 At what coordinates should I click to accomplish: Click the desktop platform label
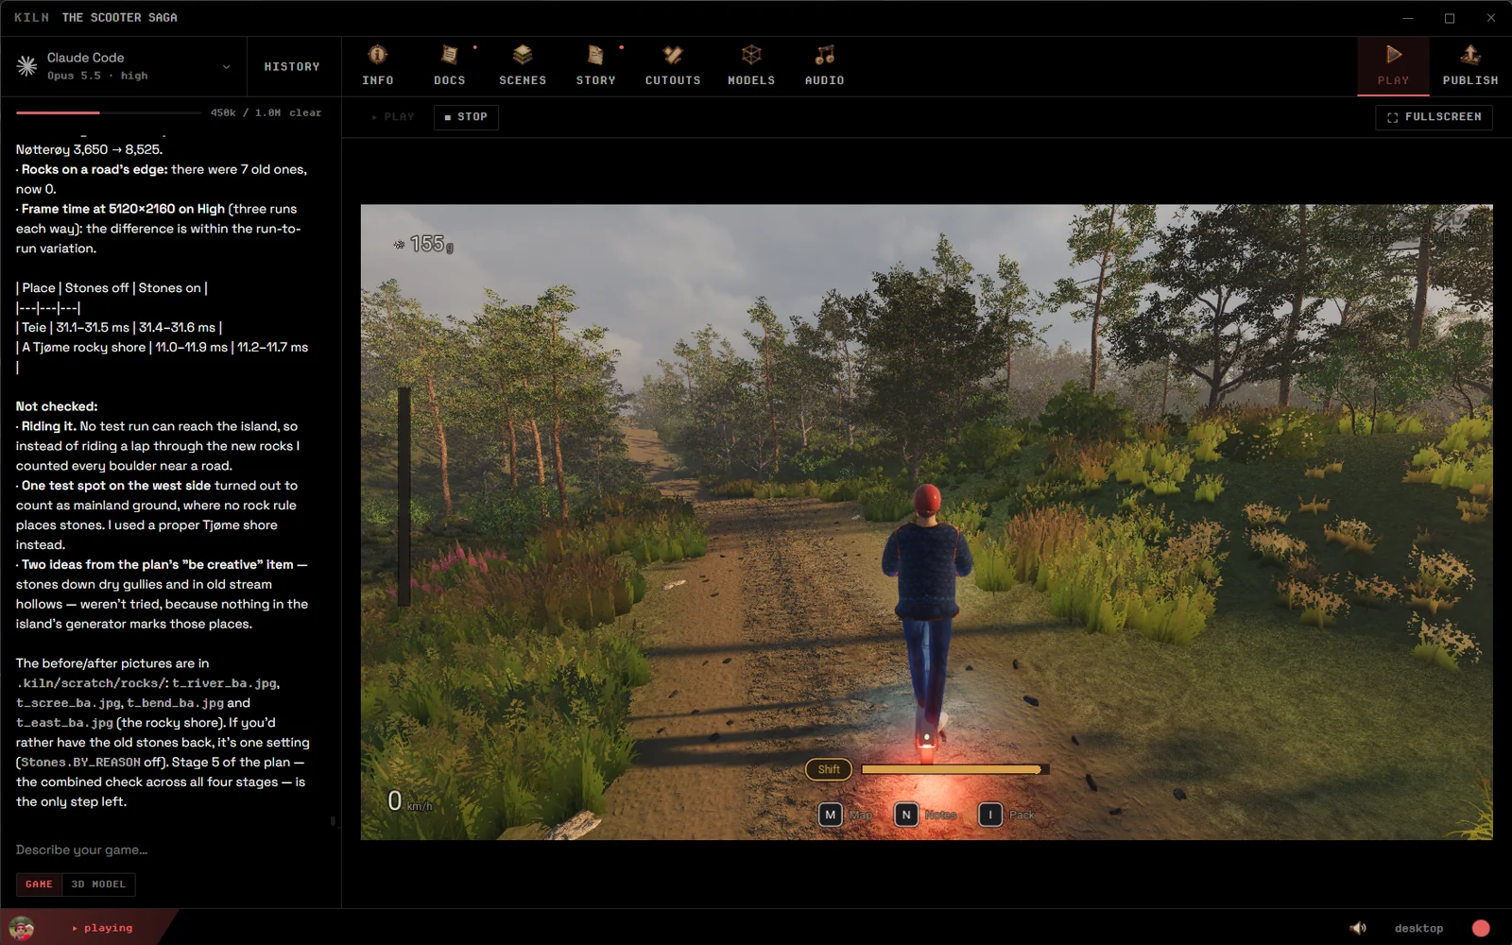[1418, 928]
